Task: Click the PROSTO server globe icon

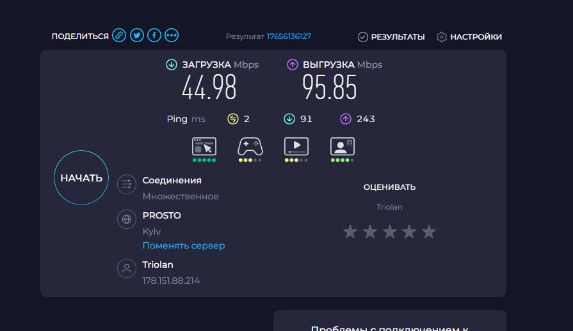Action: 127,219
